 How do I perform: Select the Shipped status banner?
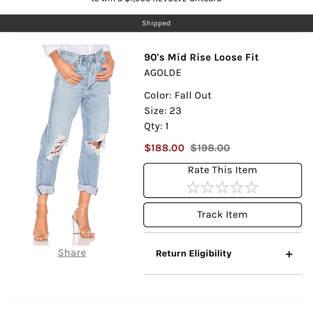tap(156, 23)
